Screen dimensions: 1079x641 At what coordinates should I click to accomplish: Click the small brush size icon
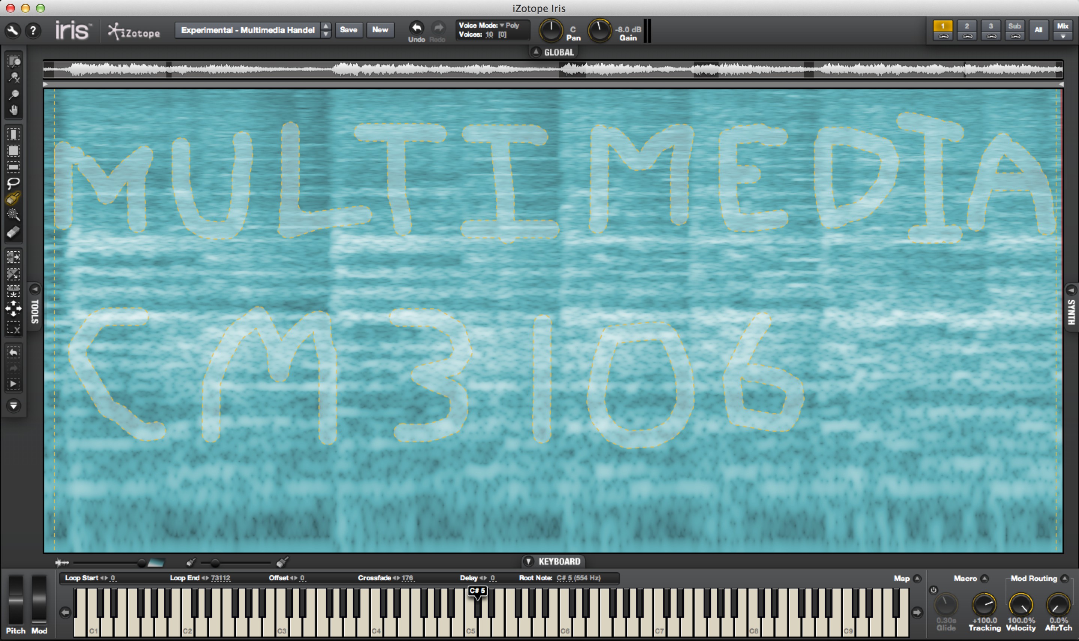coord(191,562)
